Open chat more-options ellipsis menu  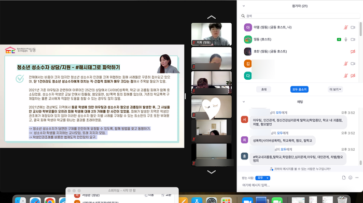pos(357,178)
